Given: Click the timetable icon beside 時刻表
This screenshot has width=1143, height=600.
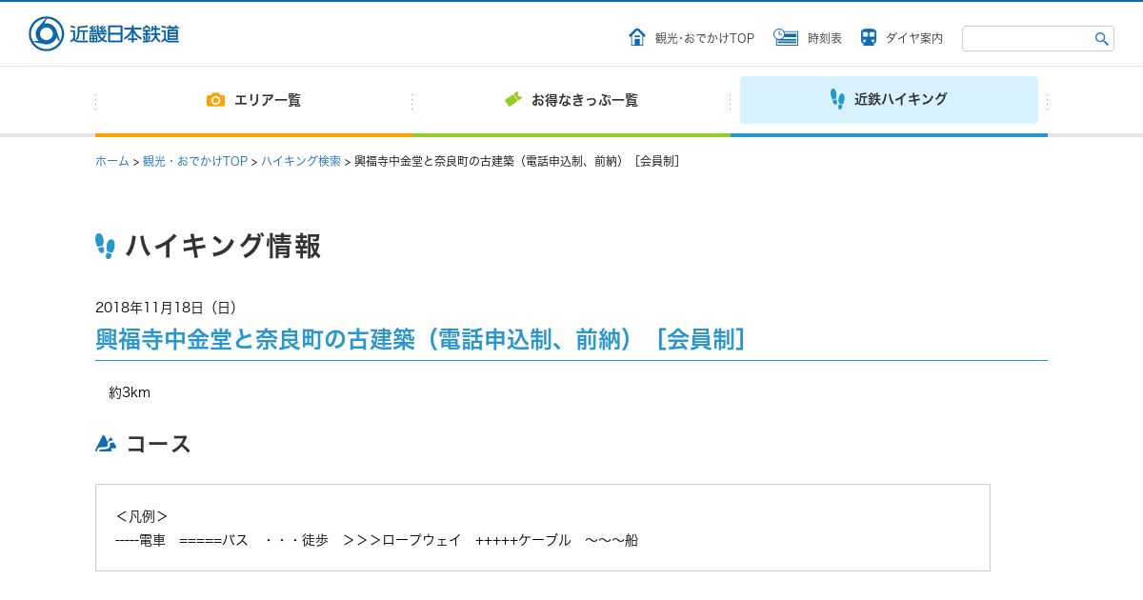Looking at the screenshot, I should pyautogui.click(x=786, y=37).
